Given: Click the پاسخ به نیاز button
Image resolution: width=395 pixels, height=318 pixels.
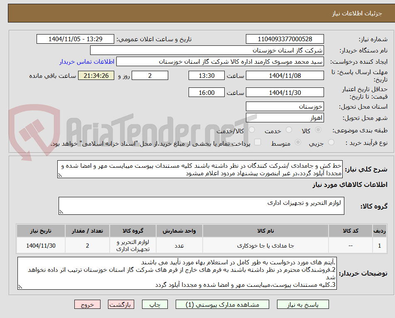Looking at the screenshot, I should pyautogui.click(x=303, y=305).
